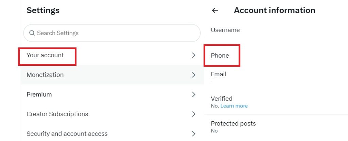
Task: Select Security and account access
Action: (x=67, y=134)
